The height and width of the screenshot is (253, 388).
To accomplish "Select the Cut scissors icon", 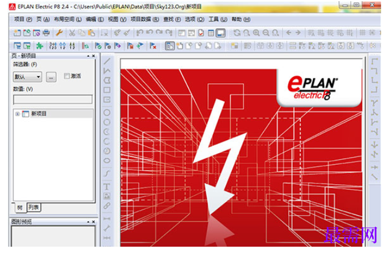I will [x=72, y=33].
